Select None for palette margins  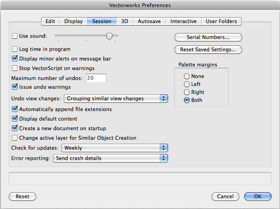(187, 76)
